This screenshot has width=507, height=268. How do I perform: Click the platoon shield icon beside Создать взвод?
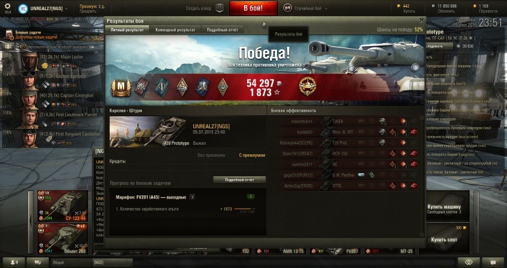coord(219,8)
